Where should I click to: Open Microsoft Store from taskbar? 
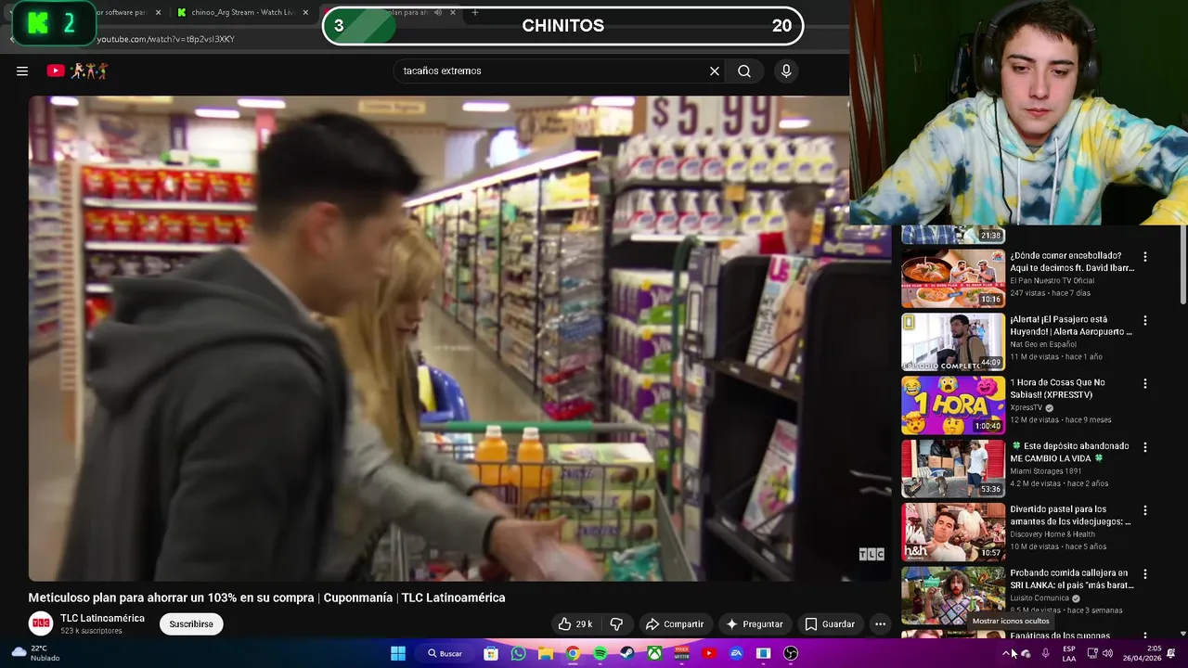point(491,653)
